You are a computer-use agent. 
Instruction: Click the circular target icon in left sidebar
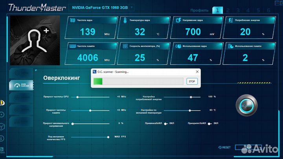(2, 115)
